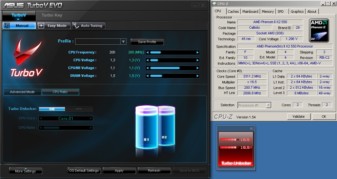Click OK in CPU-Z
Screen dimensions: 337x179
pyautogui.click(x=324, y=117)
